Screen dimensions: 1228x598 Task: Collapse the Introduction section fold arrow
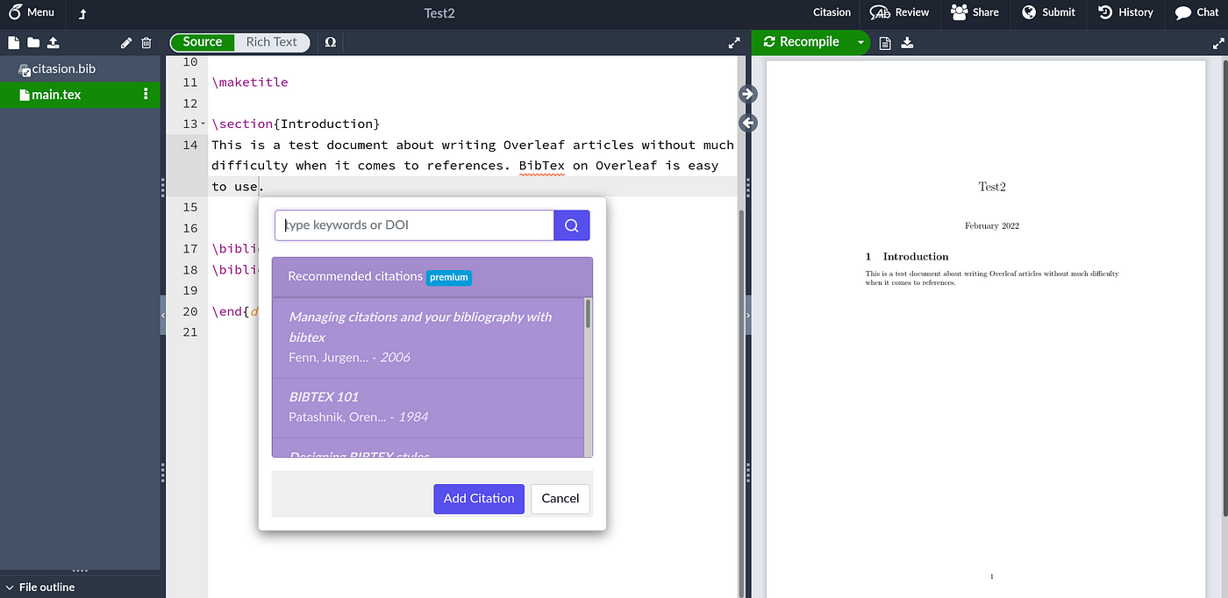[x=203, y=124]
